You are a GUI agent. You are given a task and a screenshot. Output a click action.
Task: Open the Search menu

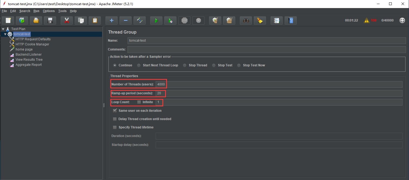25,11
